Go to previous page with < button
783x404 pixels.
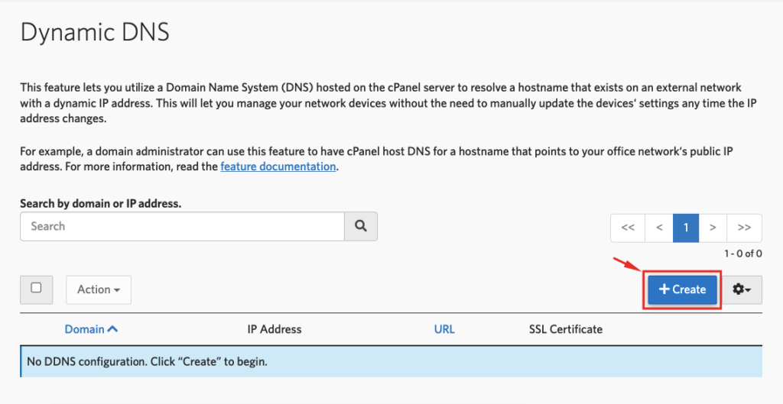[x=659, y=228]
